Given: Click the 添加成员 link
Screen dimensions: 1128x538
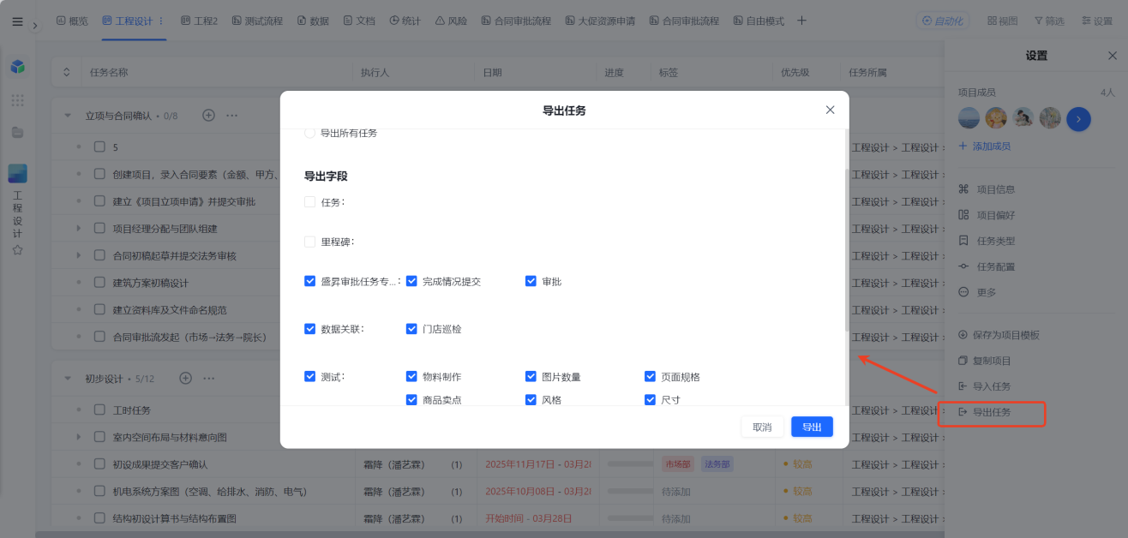Looking at the screenshot, I should (984, 146).
